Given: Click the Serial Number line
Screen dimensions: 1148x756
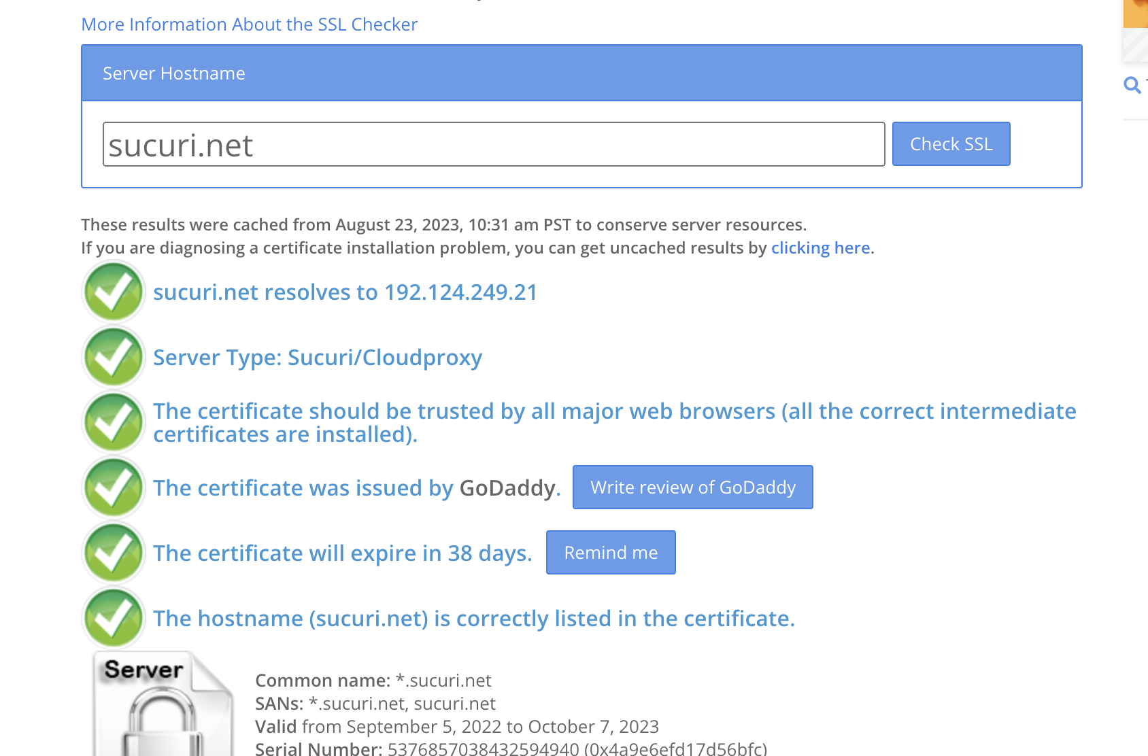Looking at the screenshot, I should pos(511,749).
